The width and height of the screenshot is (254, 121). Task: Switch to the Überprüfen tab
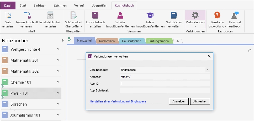coord(99,5)
